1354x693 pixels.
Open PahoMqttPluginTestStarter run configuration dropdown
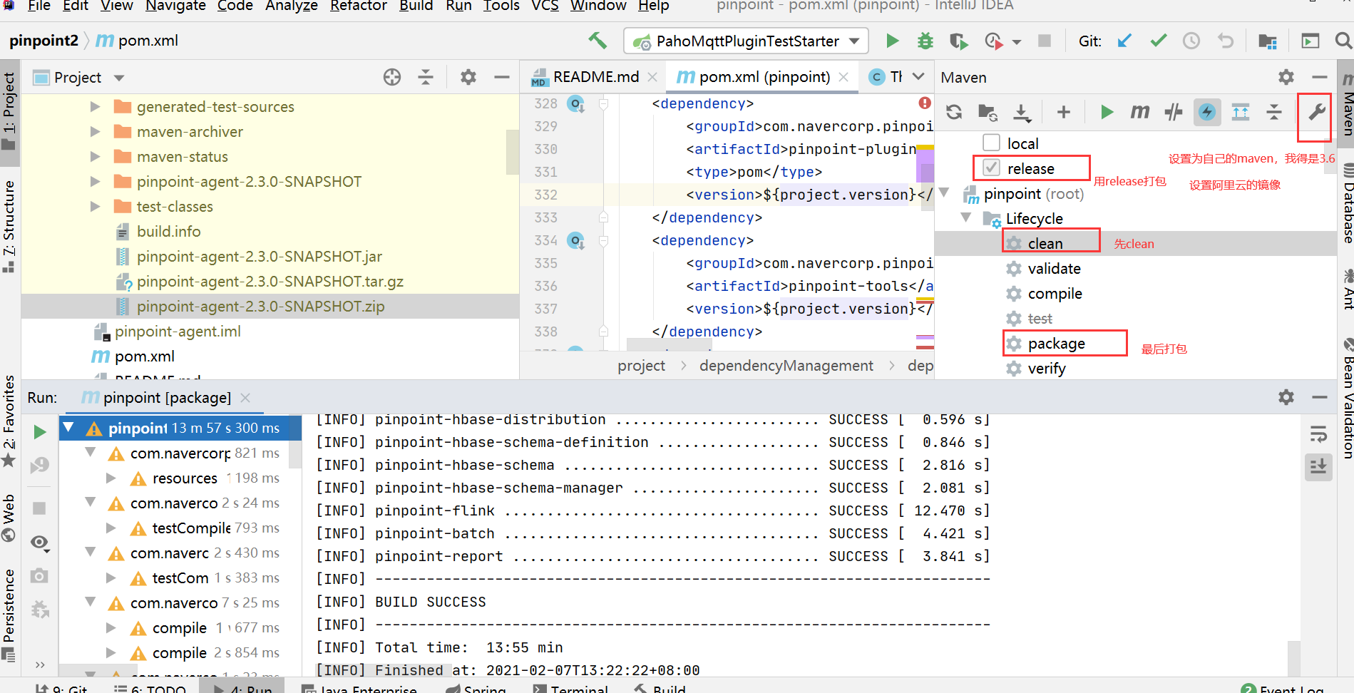click(x=746, y=41)
